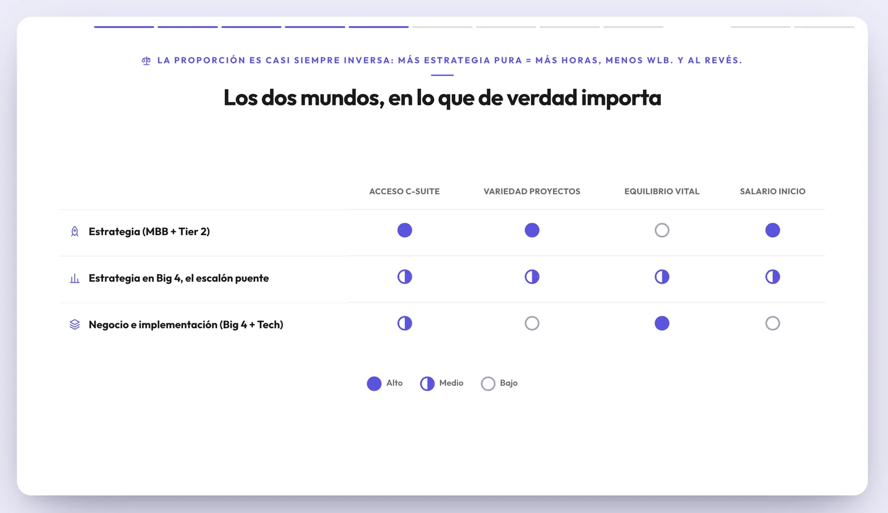Viewport: 888px width, 513px height.
Task: Click the rocket icon beside Estrategia (MBB + Tier 2)
Action: pos(75,232)
